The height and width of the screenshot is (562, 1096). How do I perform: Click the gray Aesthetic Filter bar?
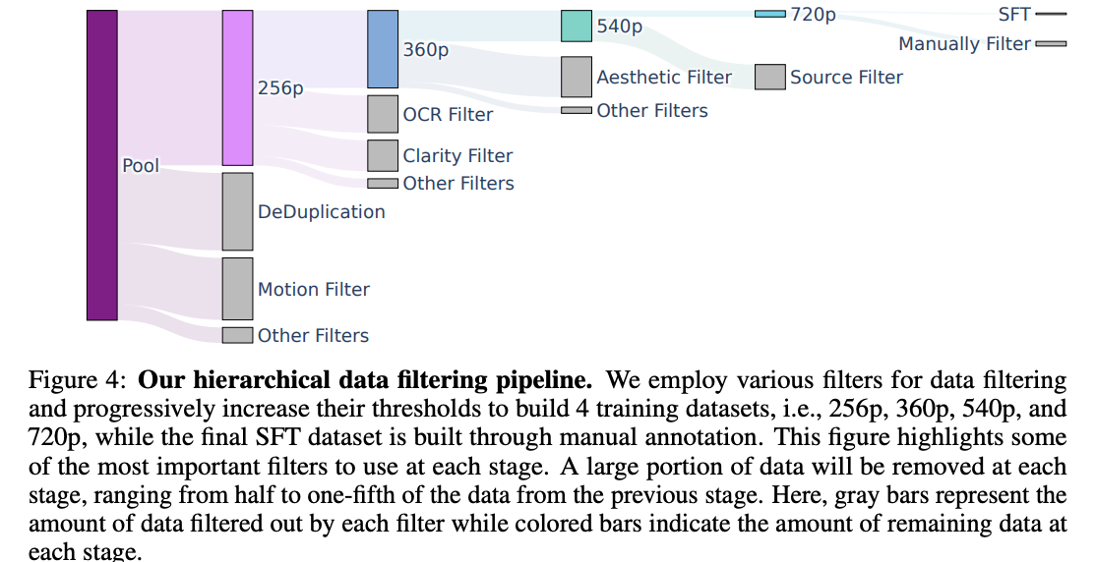pos(577,77)
